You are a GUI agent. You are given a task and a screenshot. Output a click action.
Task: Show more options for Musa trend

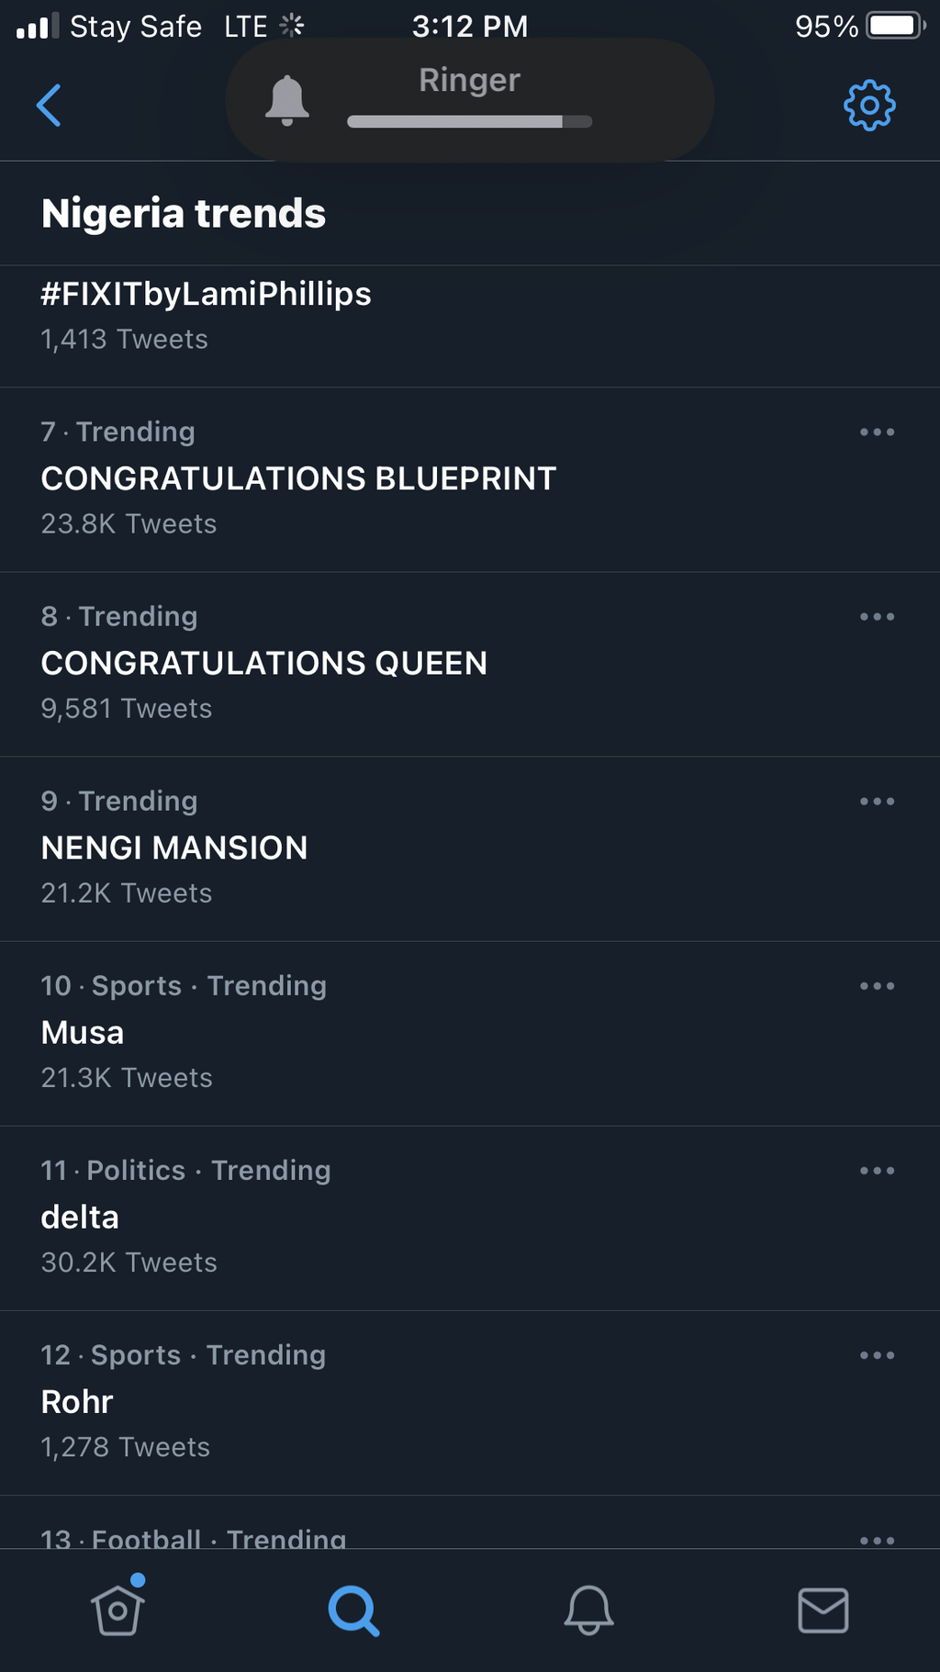(877, 985)
